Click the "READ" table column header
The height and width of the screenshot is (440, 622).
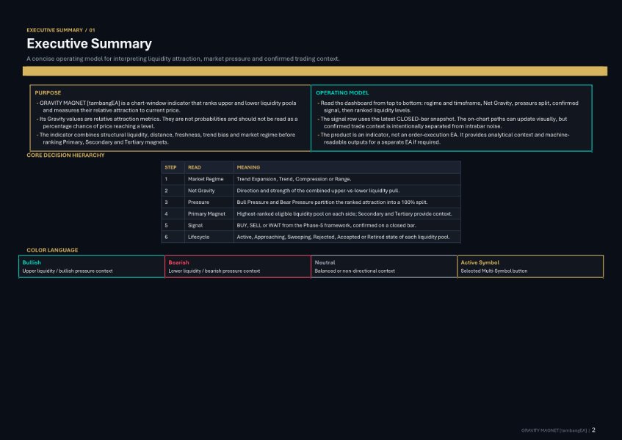195,167
